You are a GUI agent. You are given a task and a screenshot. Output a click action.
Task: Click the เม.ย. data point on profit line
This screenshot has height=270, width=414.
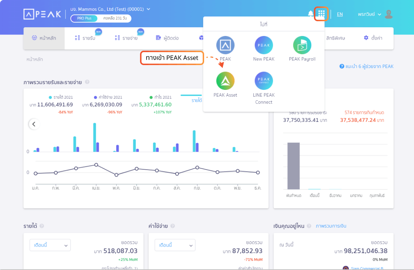pyautogui.click(x=96, y=165)
